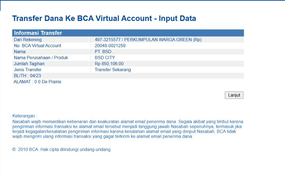This screenshot has height=180, width=285.
Task: Click the Nama Perusahaan / Produk label
Action: click(x=41, y=57)
